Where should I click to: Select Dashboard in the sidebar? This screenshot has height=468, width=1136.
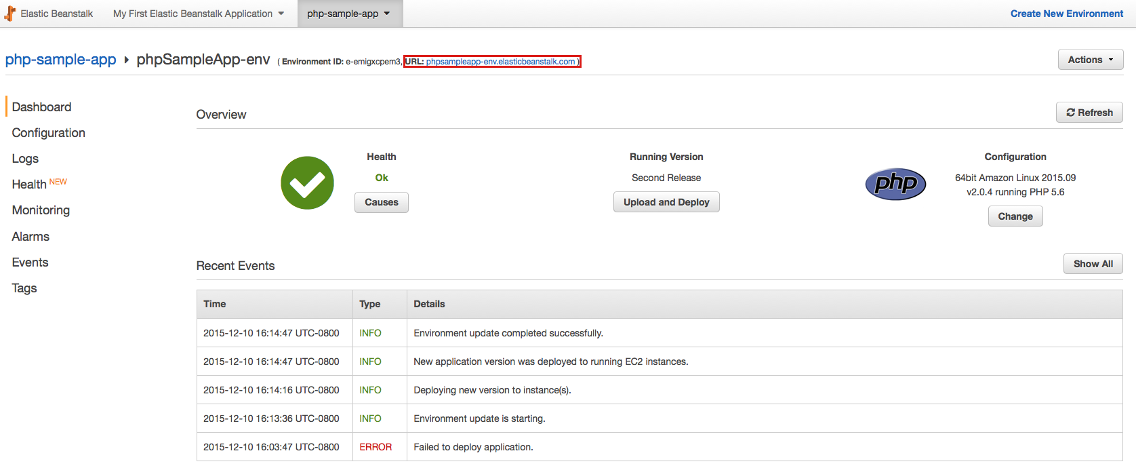[x=41, y=107]
